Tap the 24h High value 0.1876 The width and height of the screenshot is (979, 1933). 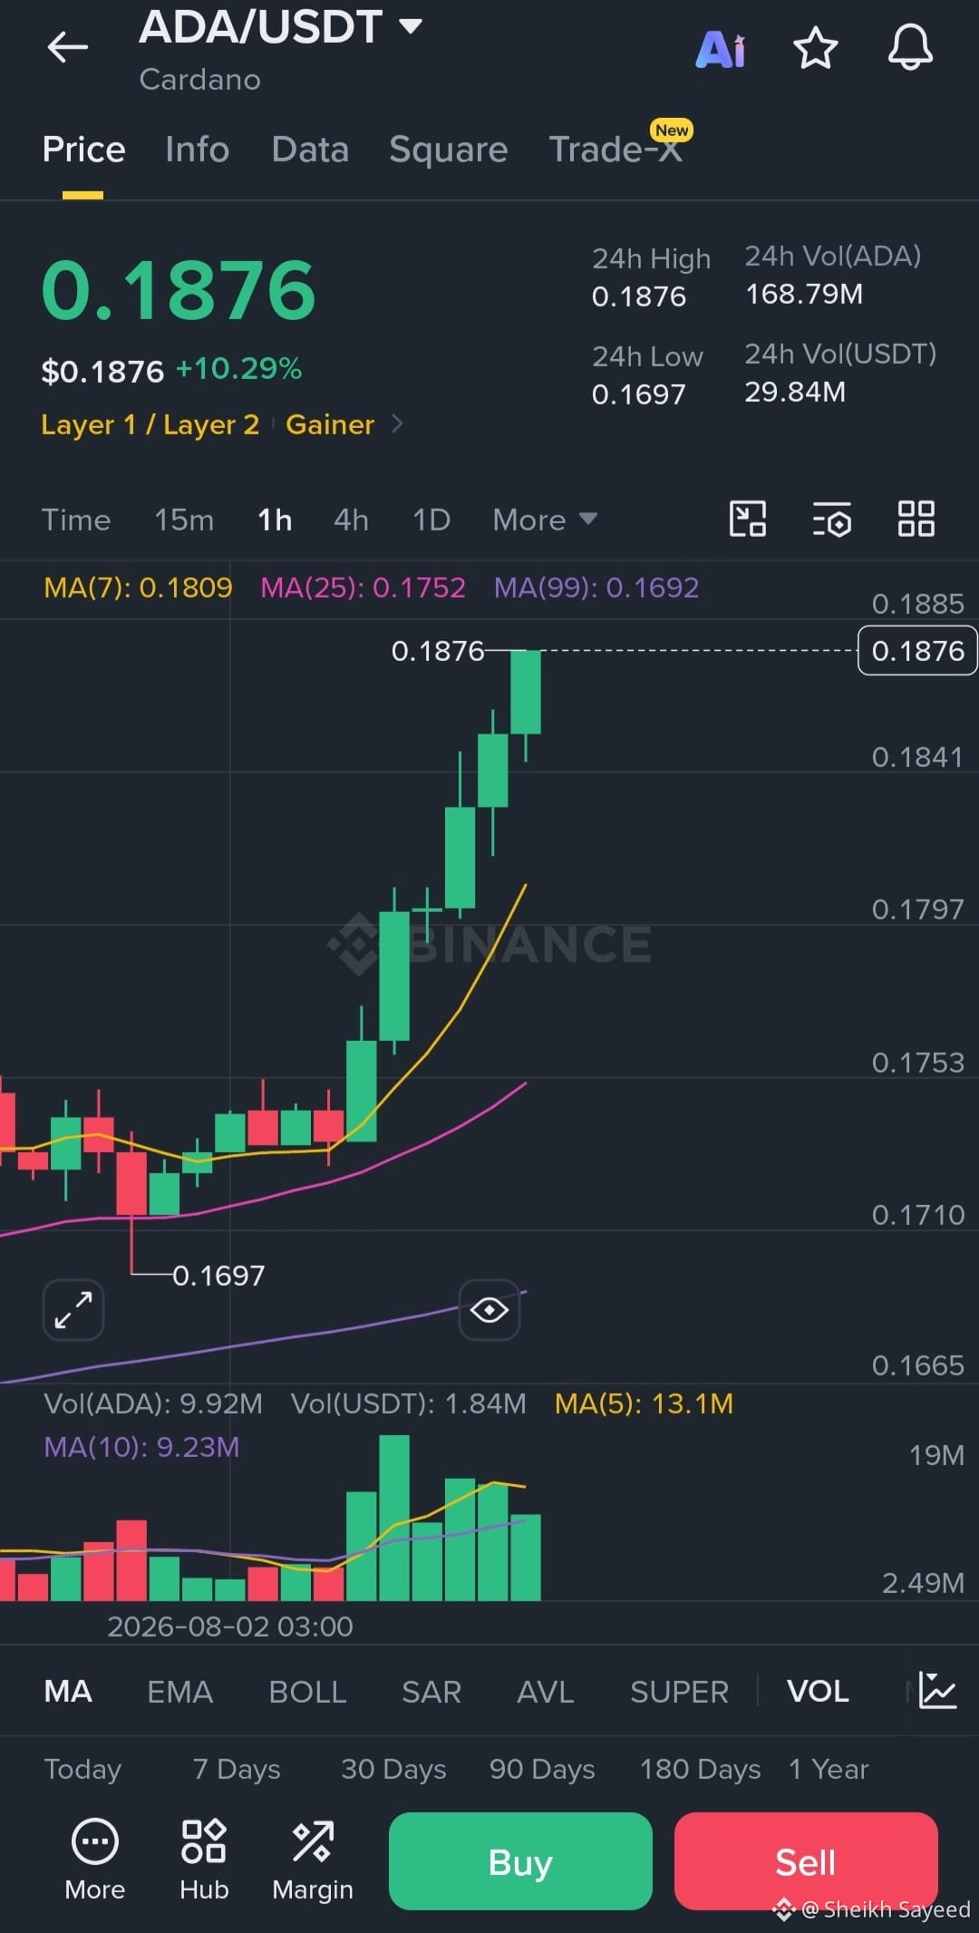pos(638,296)
